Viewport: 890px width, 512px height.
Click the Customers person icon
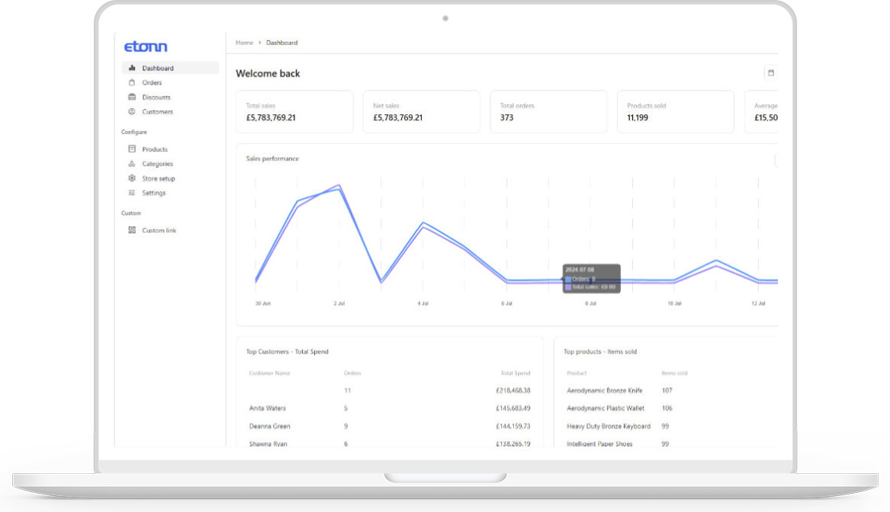point(132,112)
